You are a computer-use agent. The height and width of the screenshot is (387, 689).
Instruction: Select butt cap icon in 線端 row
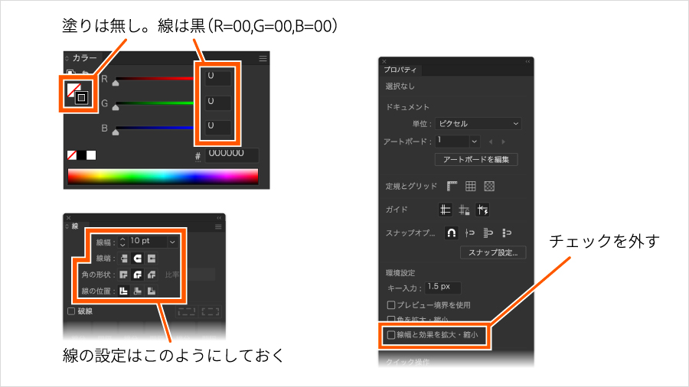tap(123, 259)
